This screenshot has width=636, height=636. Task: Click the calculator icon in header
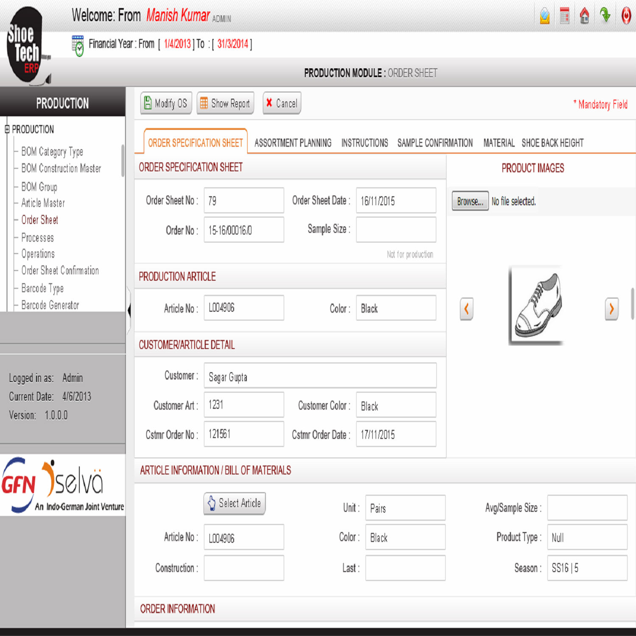tap(564, 16)
